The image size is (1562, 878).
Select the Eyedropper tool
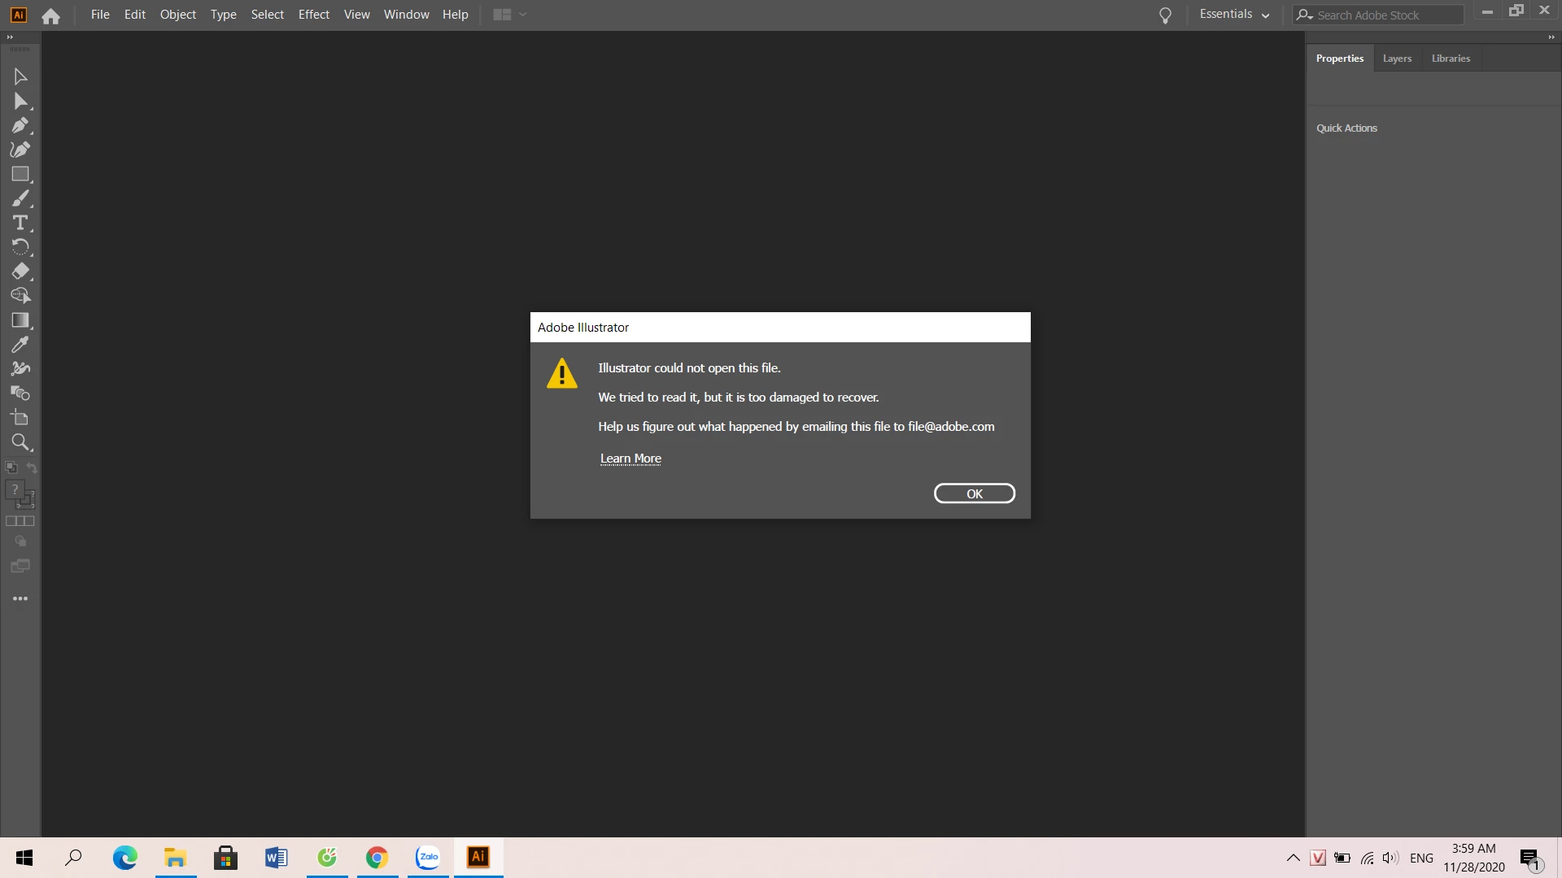pos(20,345)
